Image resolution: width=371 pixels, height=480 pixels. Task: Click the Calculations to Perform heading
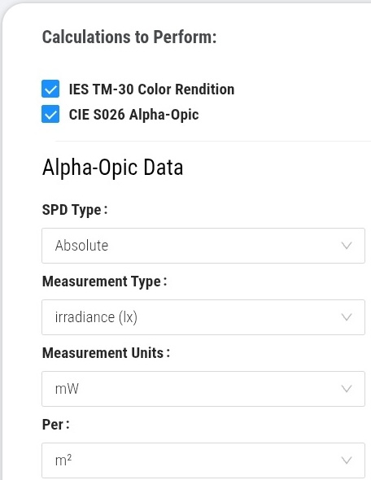tap(129, 37)
